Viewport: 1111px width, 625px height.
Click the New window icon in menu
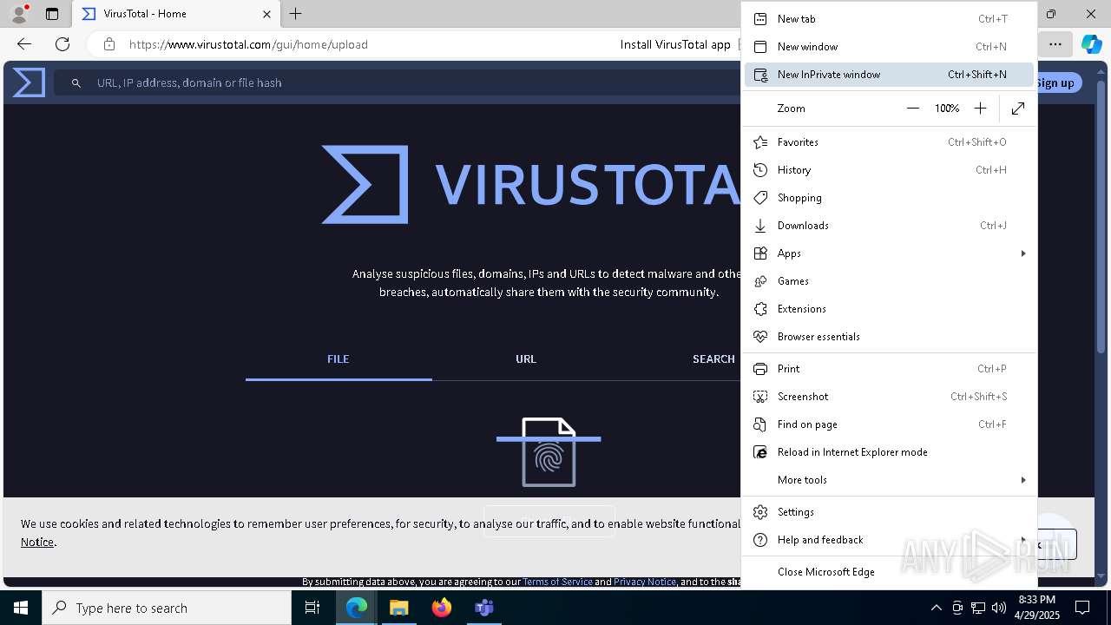[x=760, y=47]
